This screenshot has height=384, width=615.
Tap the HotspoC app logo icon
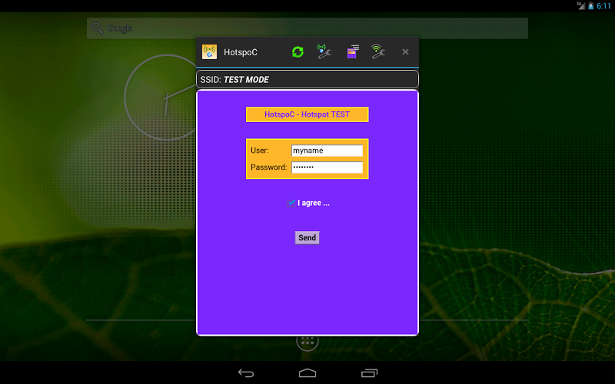(209, 51)
